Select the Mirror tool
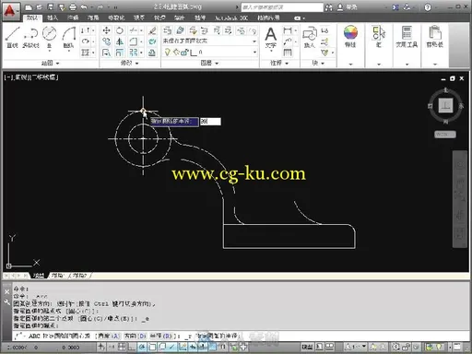The width and height of the screenshot is (472, 354). (x=120, y=41)
